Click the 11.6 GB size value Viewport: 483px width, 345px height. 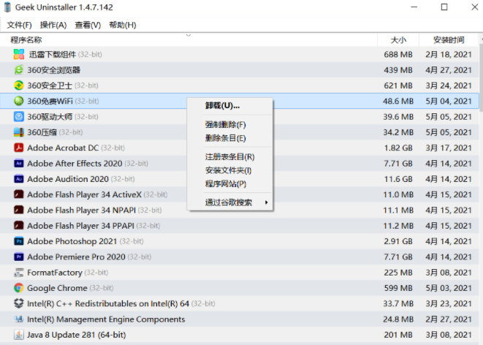[398, 179]
